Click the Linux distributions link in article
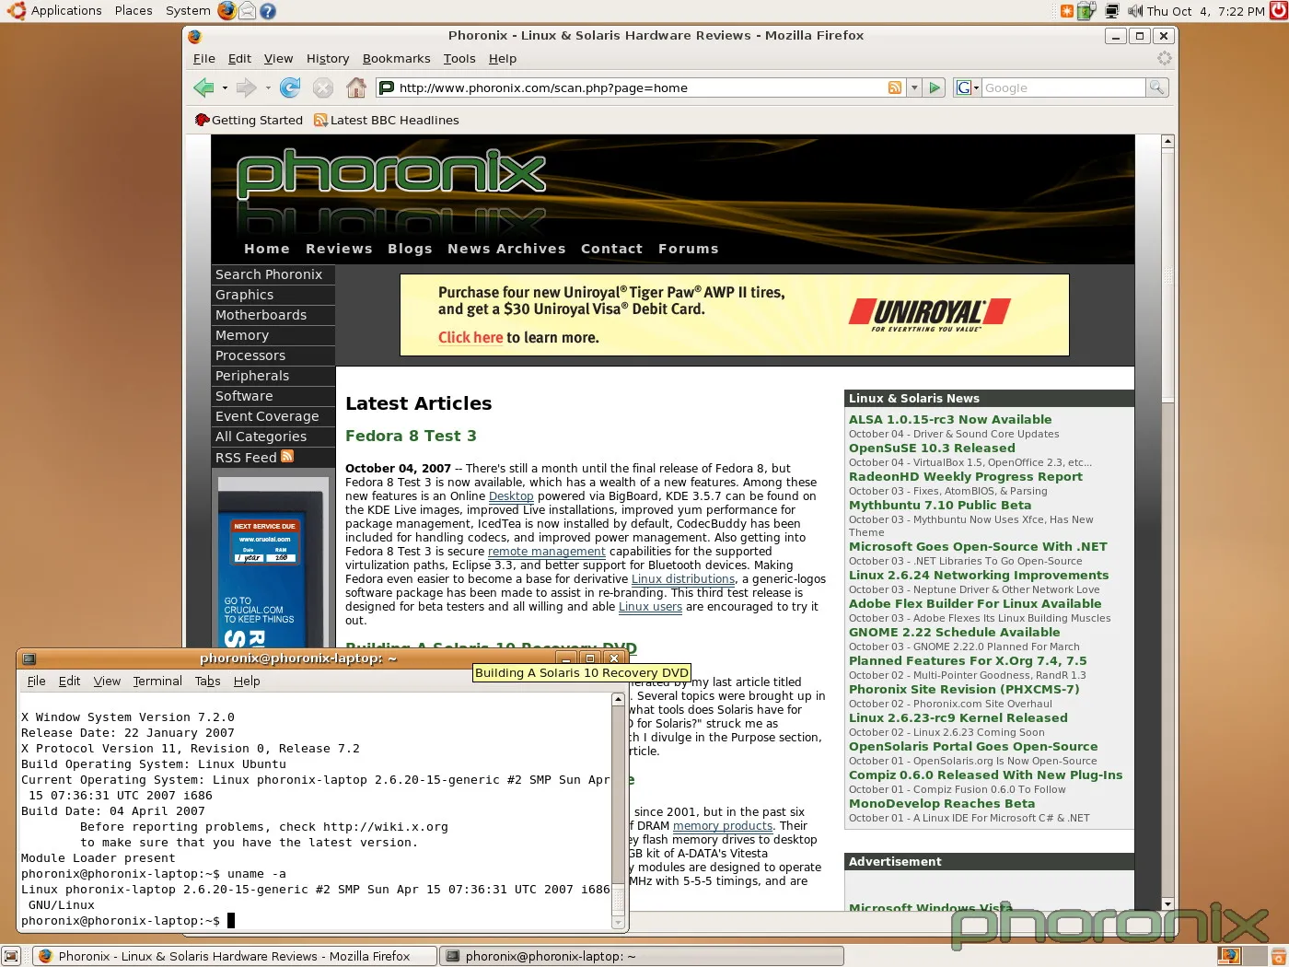 click(683, 579)
